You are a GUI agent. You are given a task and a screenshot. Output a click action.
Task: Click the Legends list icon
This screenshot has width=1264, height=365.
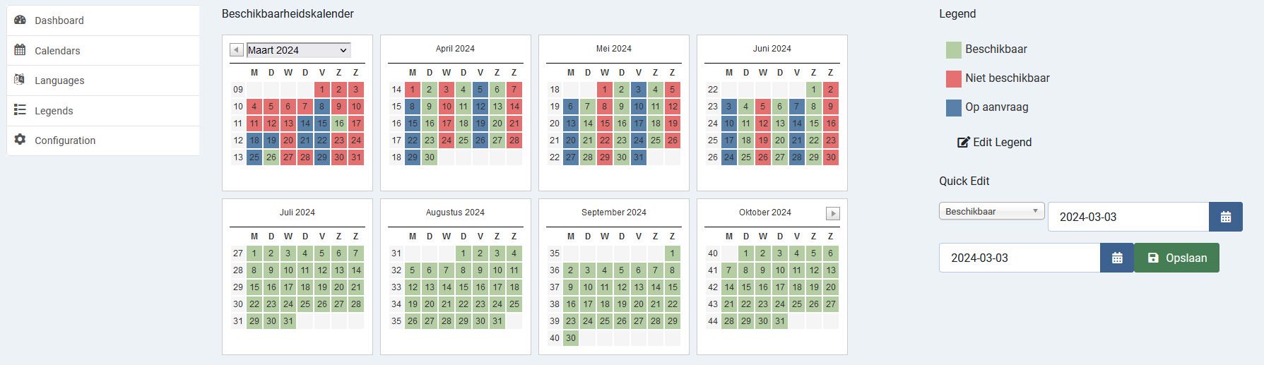coord(20,110)
